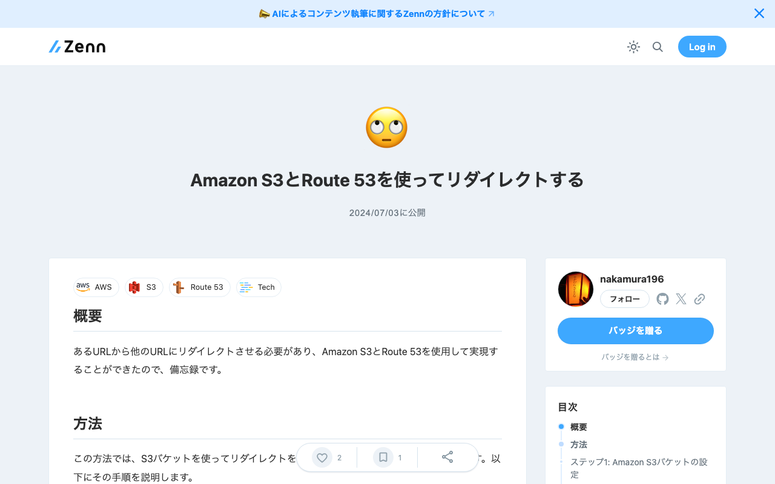Open the AIコンテンツ執筆方針 banner link

(x=377, y=13)
